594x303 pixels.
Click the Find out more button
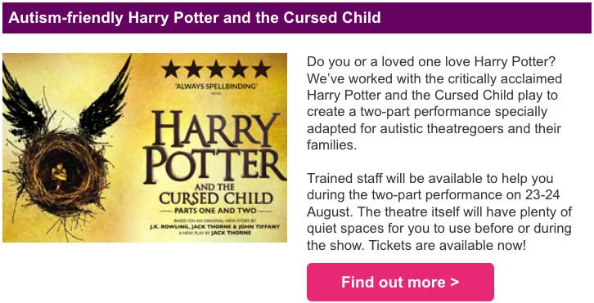(400, 282)
